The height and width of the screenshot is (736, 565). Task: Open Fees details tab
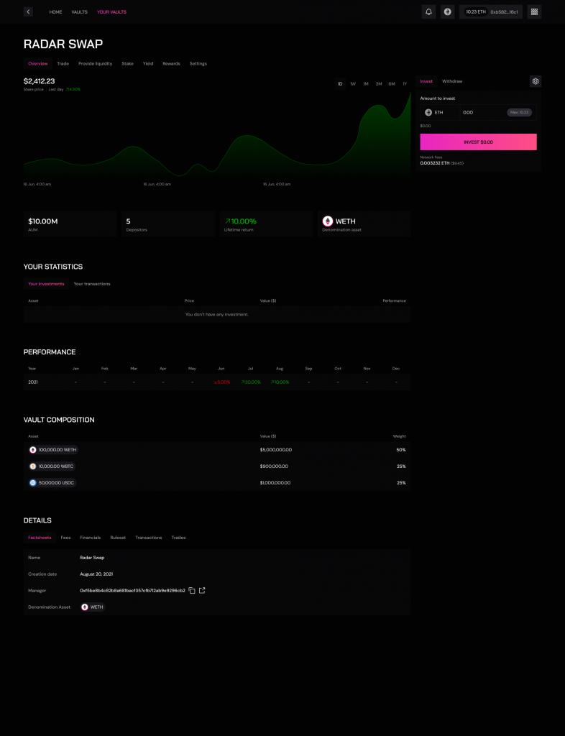coord(65,538)
